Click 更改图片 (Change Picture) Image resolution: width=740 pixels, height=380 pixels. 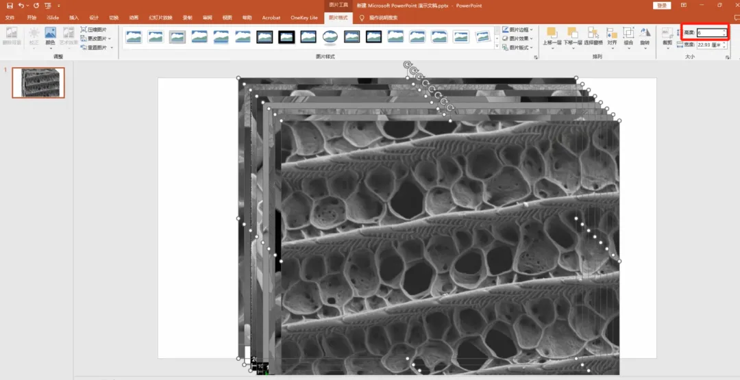[x=93, y=38]
